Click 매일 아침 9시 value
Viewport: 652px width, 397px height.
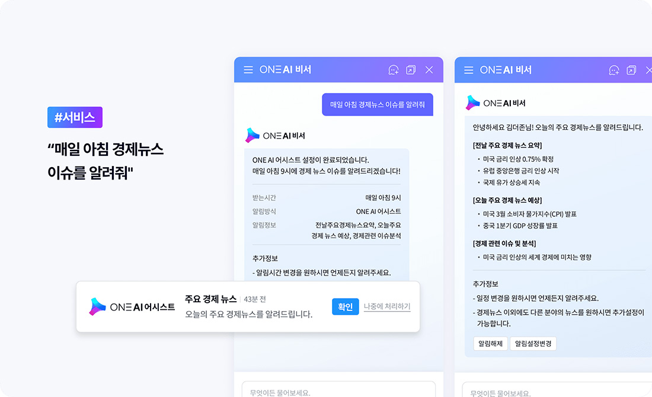click(x=383, y=198)
